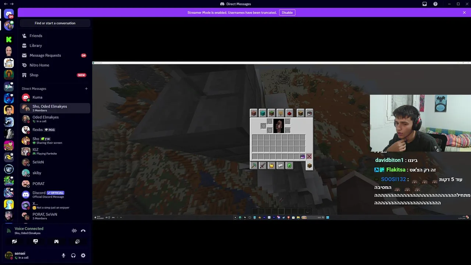Select the golden apple Food tab in Minecraft
This screenshot has height=265, width=471.
[x=272, y=166]
